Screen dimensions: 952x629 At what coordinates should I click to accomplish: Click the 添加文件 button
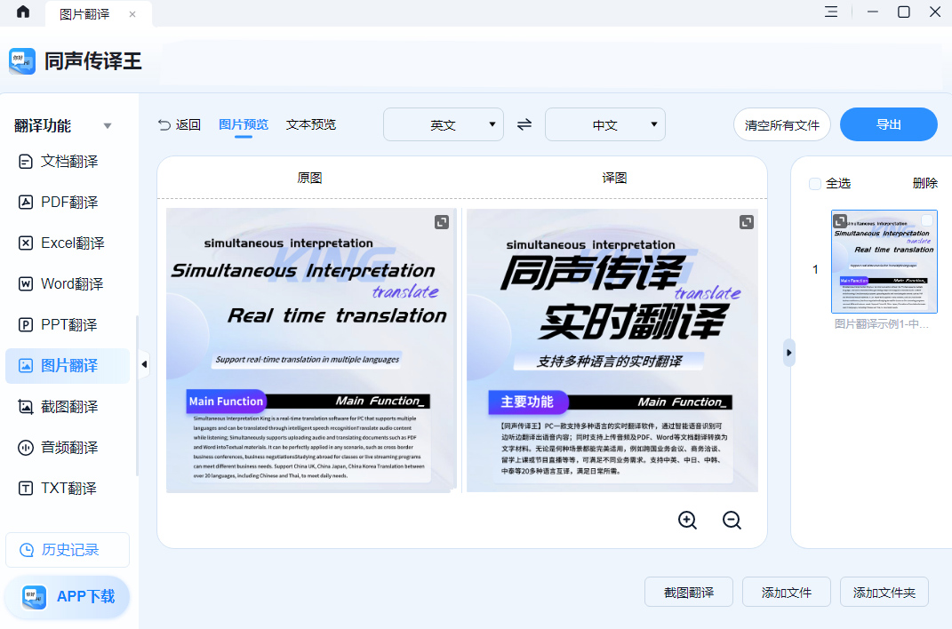coord(787,592)
